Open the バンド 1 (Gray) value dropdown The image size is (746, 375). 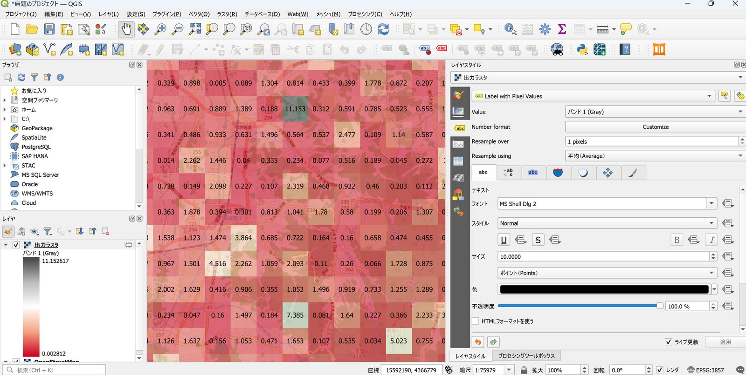(655, 112)
